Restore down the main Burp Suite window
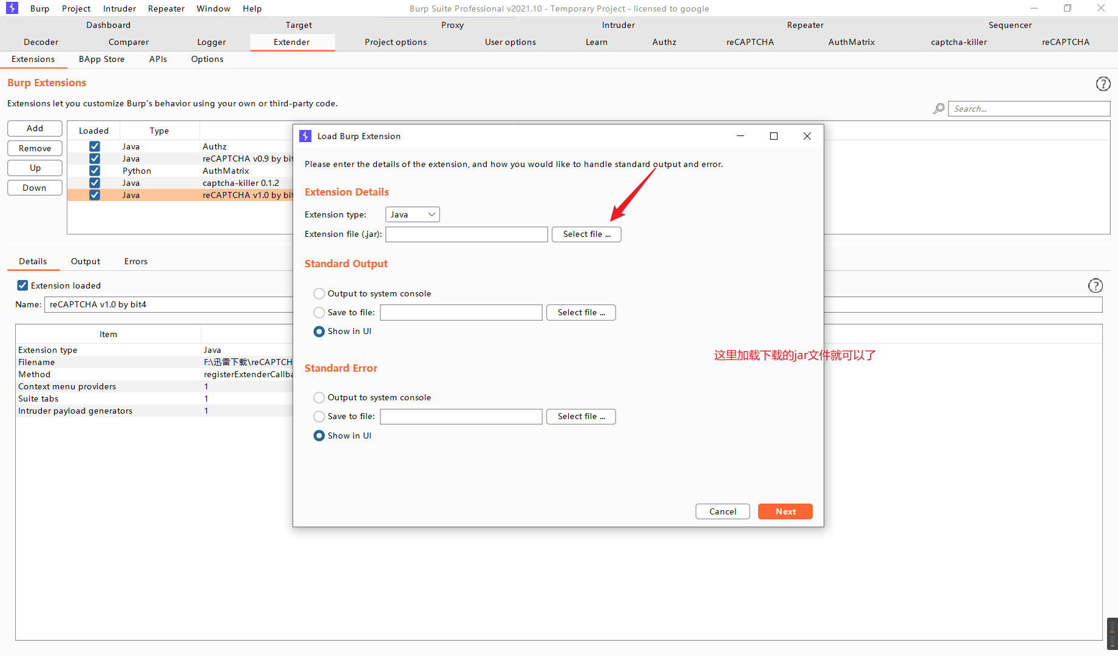The height and width of the screenshot is (656, 1118). tap(1068, 8)
